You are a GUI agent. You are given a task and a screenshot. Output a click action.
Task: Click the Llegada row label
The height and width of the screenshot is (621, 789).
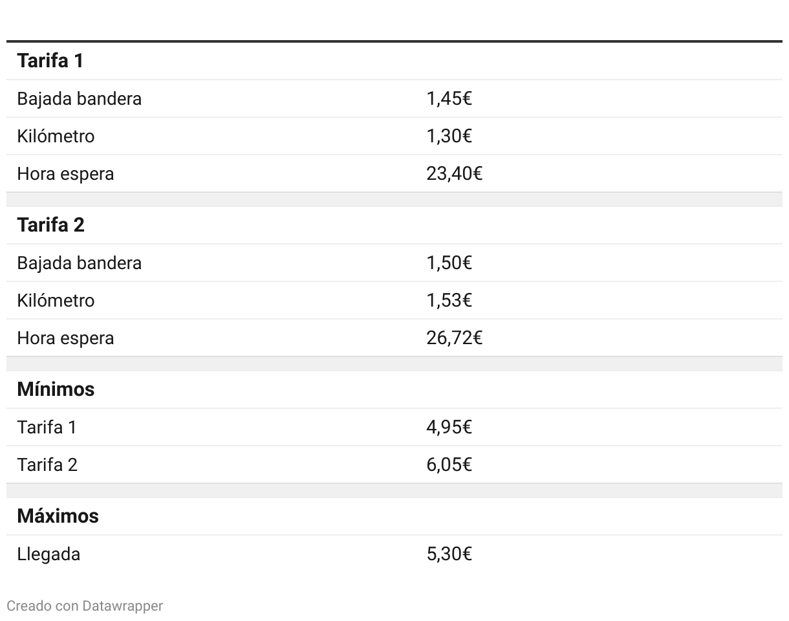coord(49,554)
